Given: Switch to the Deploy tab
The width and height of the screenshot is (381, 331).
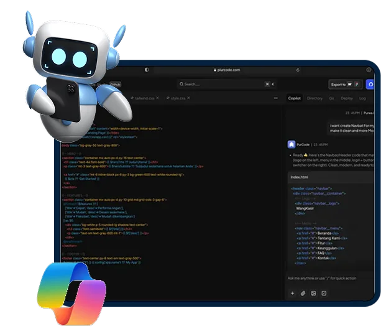Looking at the screenshot, I should pyautogui.click(x=346, y=98).
